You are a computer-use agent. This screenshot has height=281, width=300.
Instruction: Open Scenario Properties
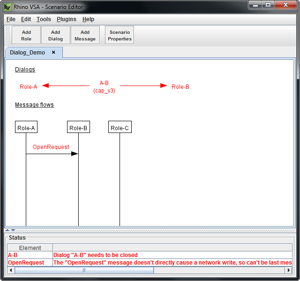pos(120,35)
